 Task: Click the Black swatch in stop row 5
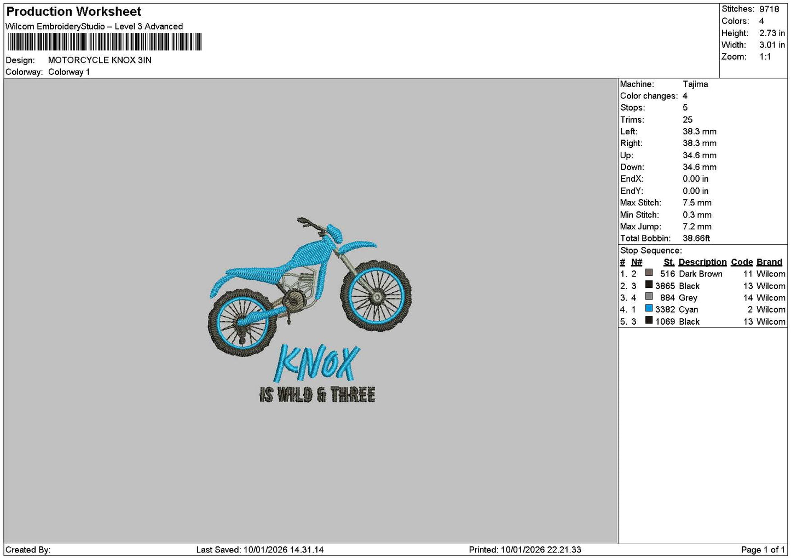(649, 320)
